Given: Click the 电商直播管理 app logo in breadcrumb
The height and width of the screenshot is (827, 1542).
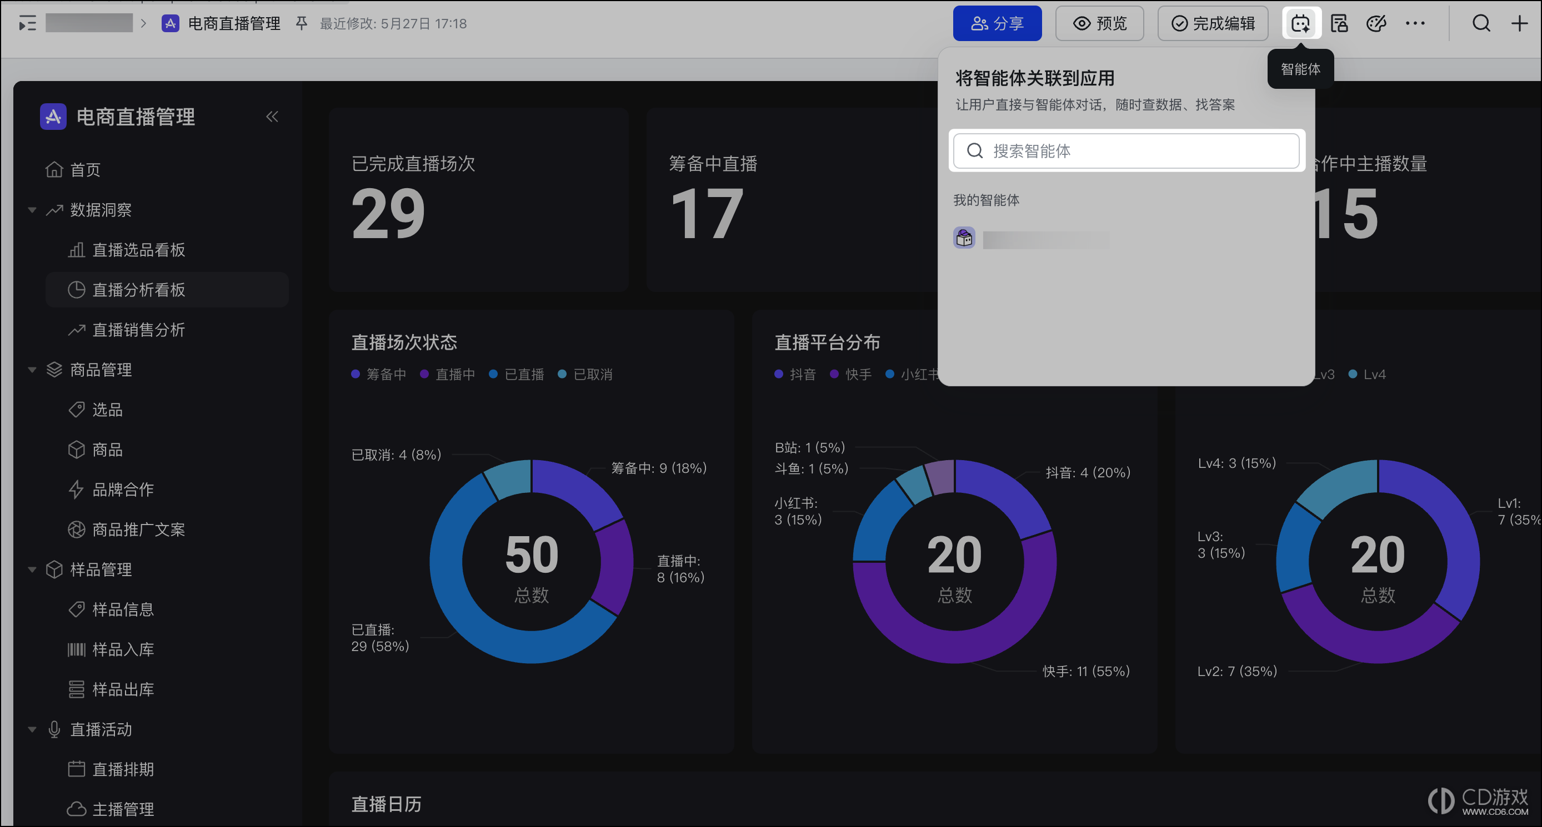Looking at the screenshot, I should (171, 23).
